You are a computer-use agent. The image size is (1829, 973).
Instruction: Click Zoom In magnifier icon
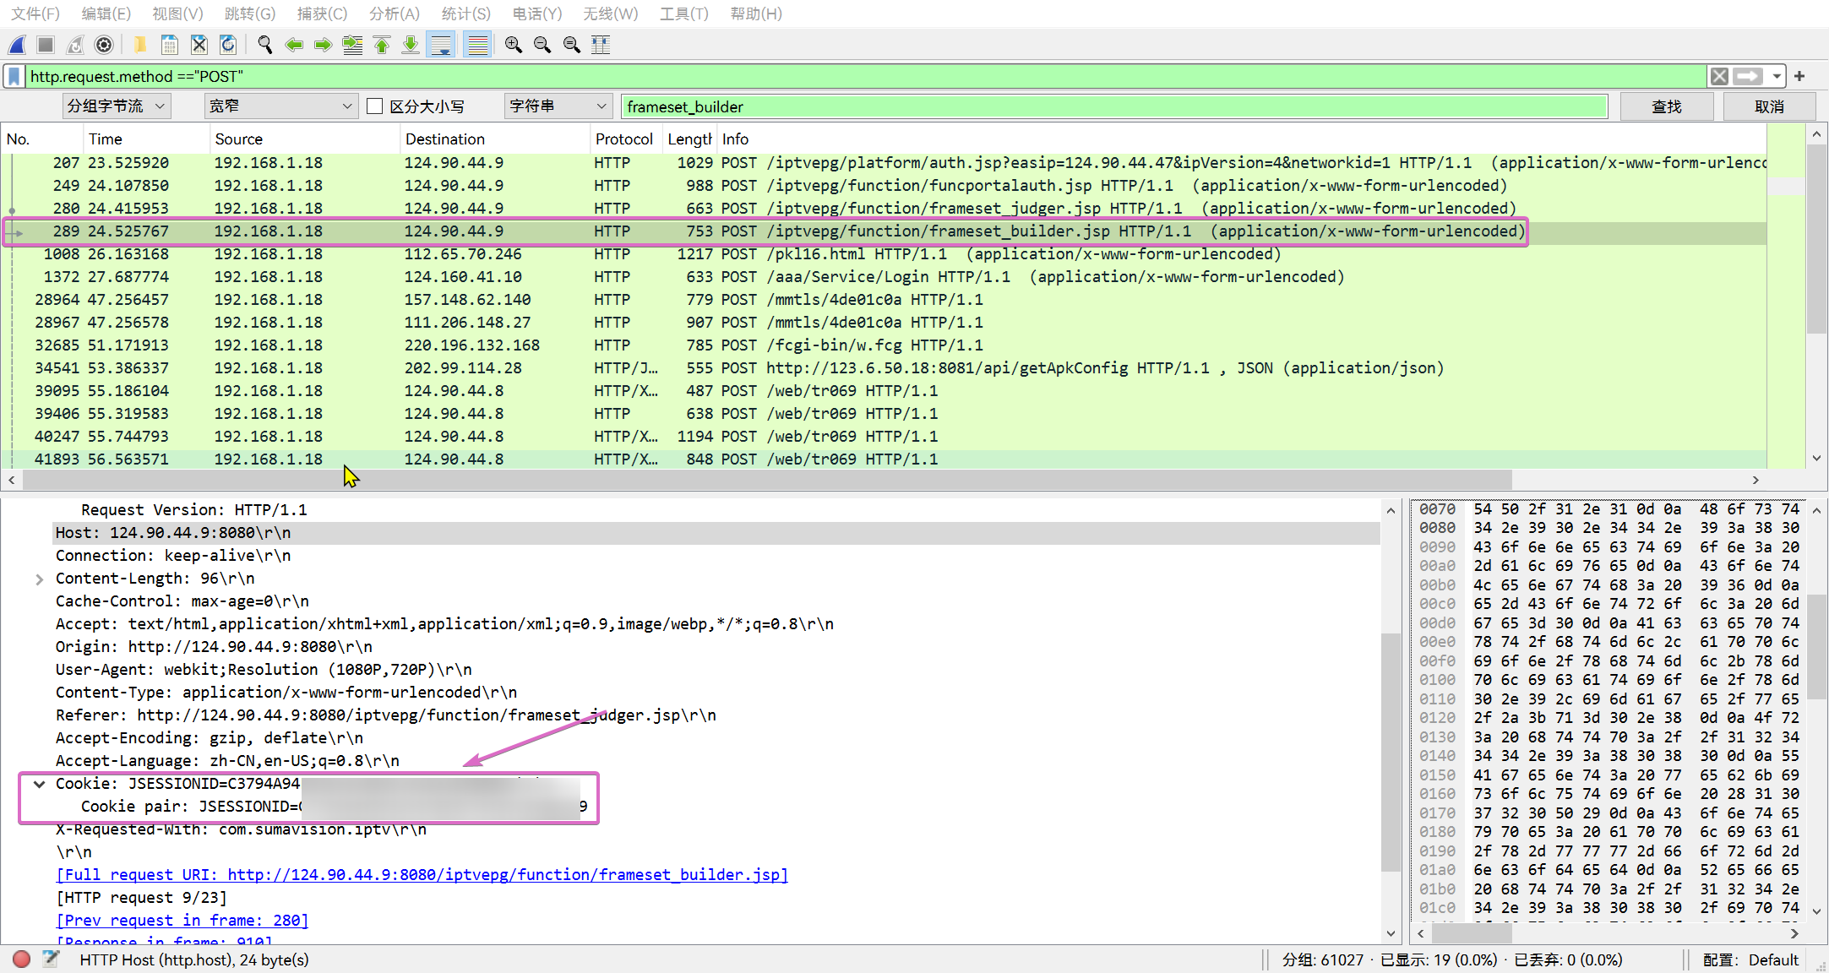[x=513, y=45]
